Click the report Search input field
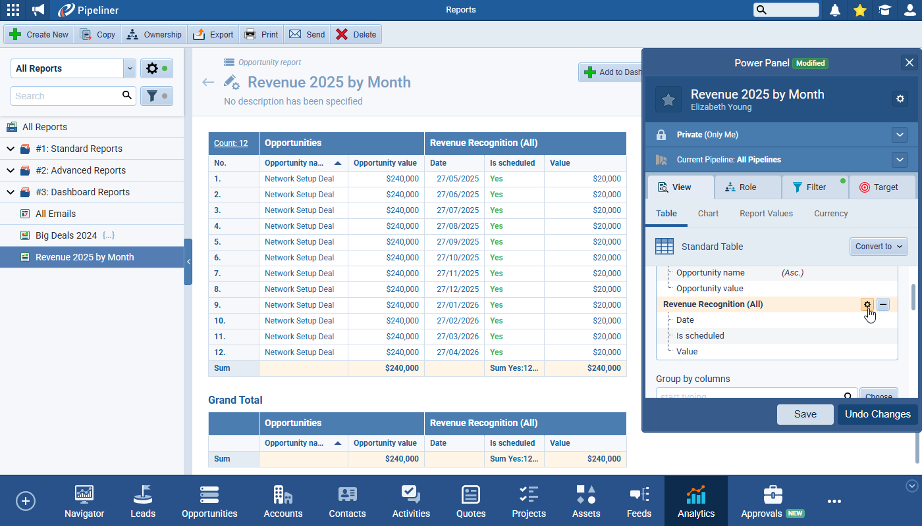 tap(66, 96)
